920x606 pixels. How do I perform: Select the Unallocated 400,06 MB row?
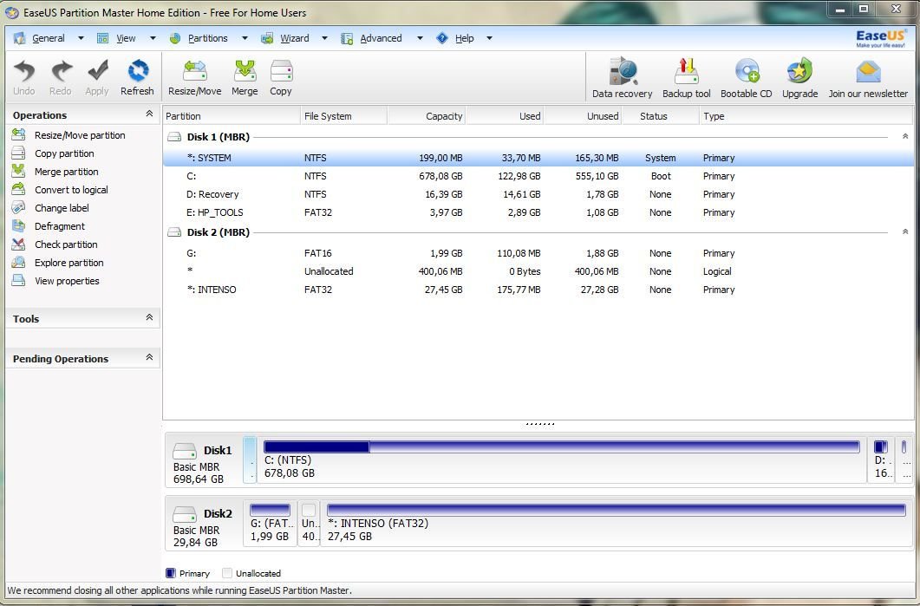(x=538, y=271)
